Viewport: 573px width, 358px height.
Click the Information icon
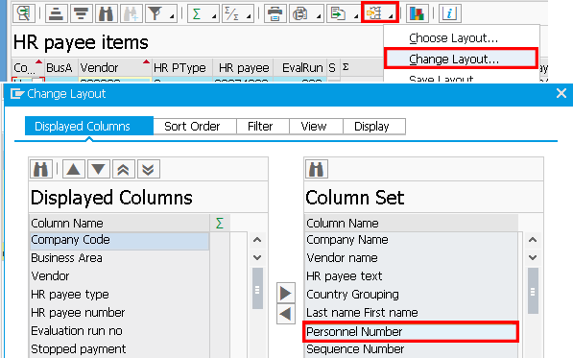[x=449, y=13]
